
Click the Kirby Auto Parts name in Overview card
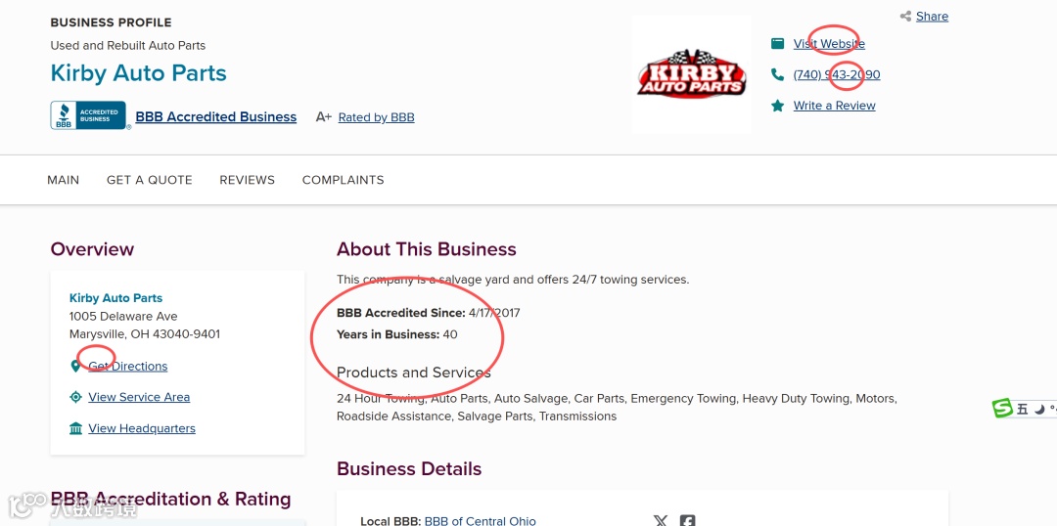(x=115, y=297)
